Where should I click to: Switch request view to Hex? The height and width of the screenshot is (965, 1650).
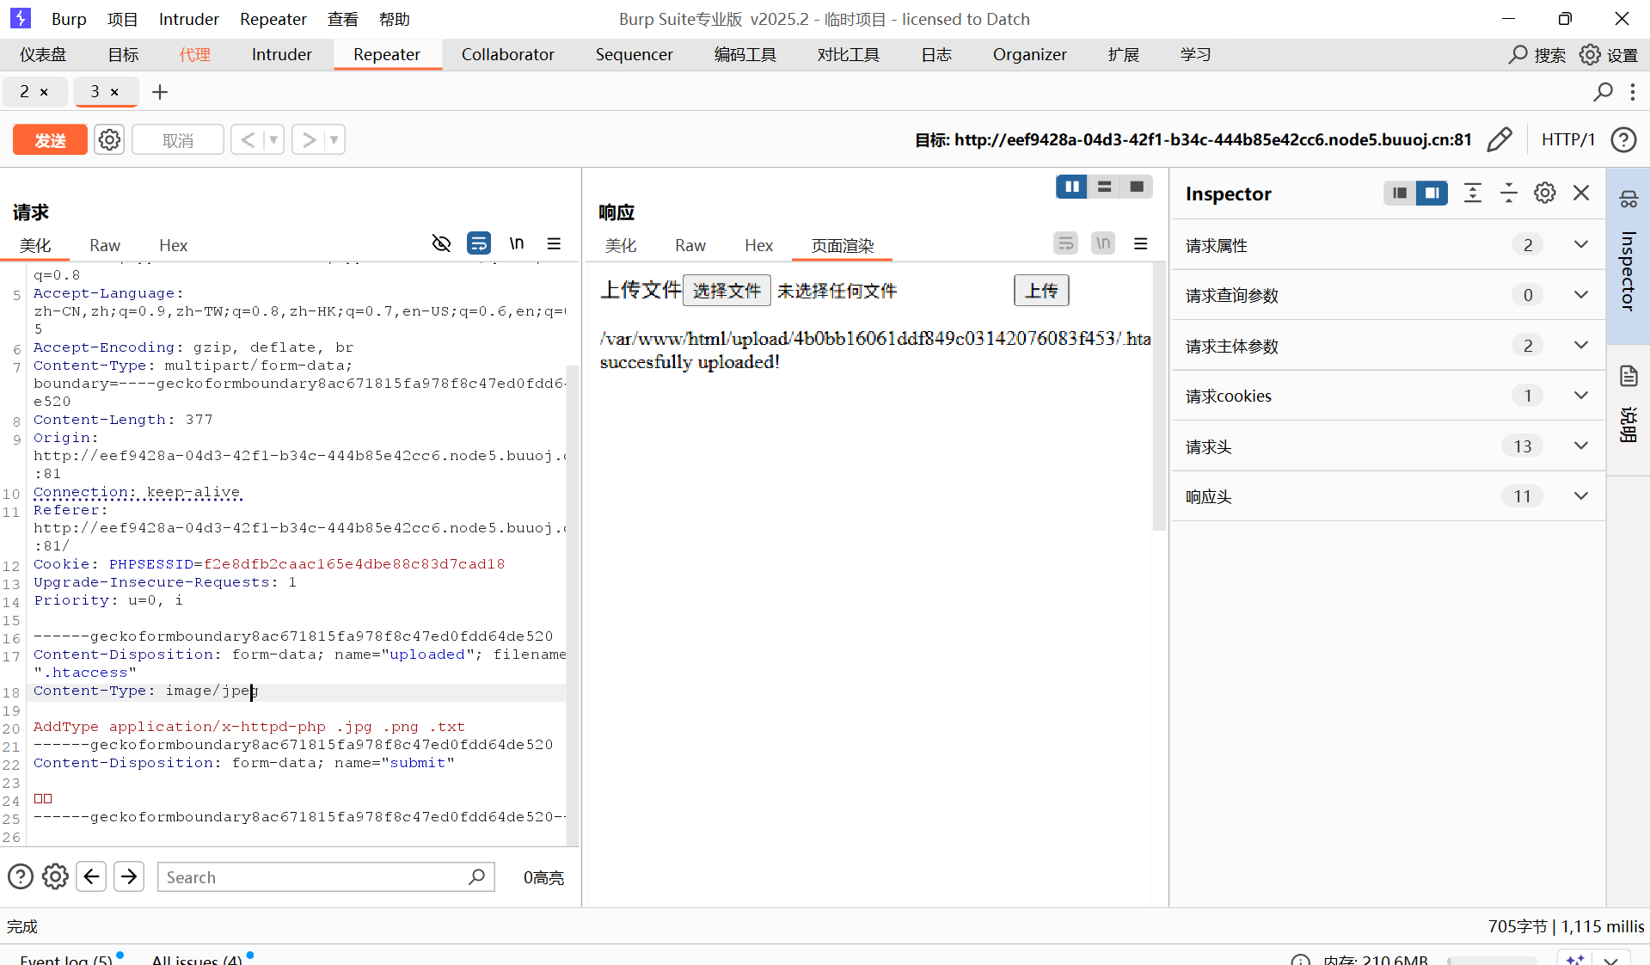[x=173, y=245]
